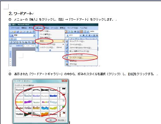Click the Word document icon in title bar
The width and height of the screenshot is (161, 124).
click(x=10, y=25)
